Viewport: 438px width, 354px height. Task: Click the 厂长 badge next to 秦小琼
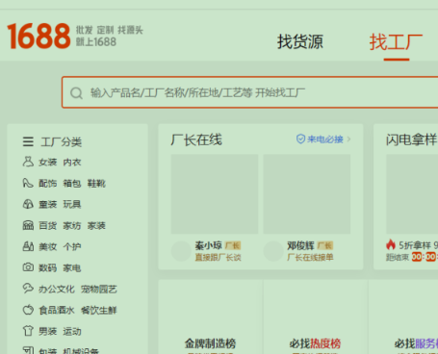tap(233, 245)
